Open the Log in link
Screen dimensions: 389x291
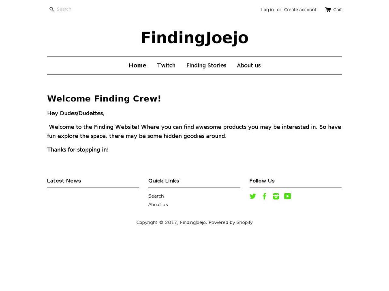[x=267, y=10]
